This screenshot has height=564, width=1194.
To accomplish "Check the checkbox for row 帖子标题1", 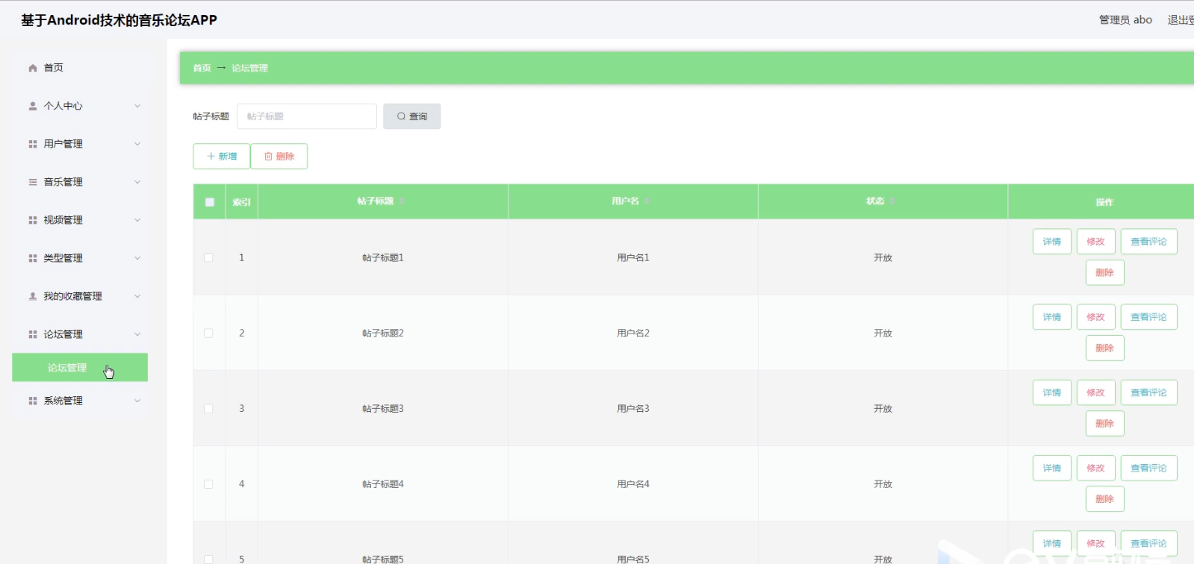I will (x=208, y=257).
